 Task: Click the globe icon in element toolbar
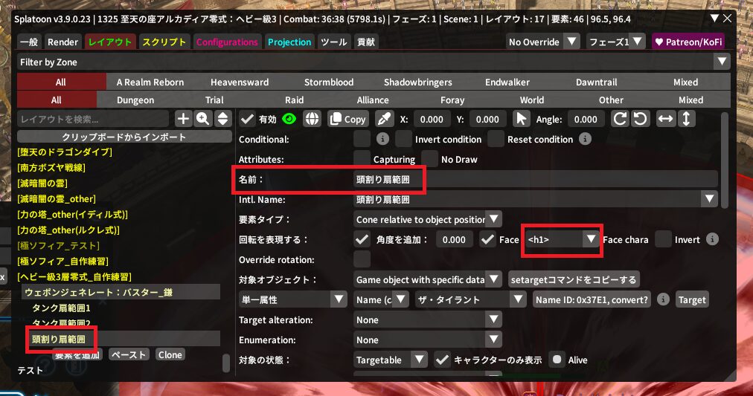[x=313, y=119]
